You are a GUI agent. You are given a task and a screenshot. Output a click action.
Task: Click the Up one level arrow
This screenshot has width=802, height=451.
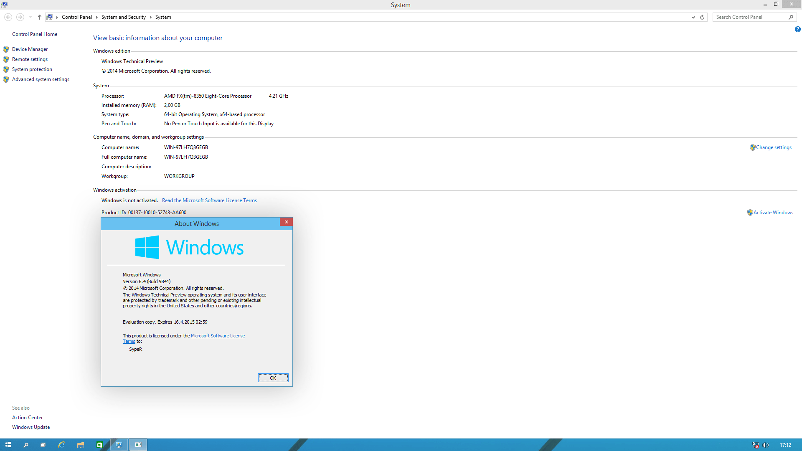pyautogui.click(x=40, y=17)
